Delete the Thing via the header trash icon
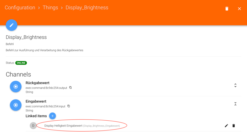Screen dimensions: 247x132 (x=227, y=9)
